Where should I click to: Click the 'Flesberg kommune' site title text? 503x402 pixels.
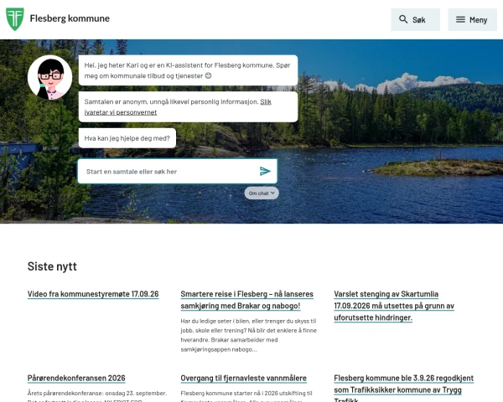click(x=70, y=18)
